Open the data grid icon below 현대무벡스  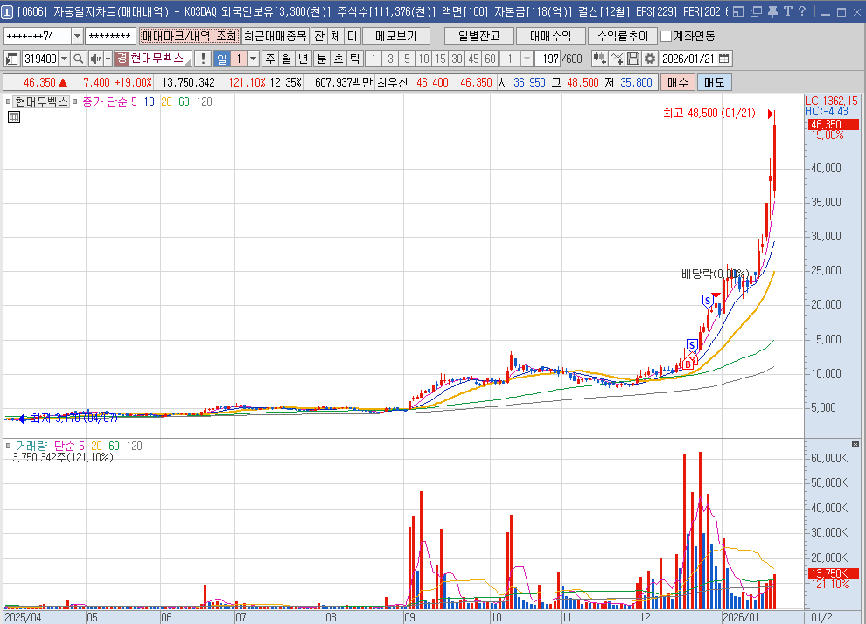14,117
